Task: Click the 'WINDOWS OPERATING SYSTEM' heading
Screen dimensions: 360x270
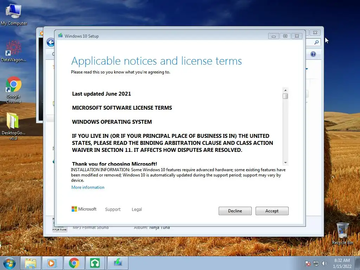Action: [112, 122]
